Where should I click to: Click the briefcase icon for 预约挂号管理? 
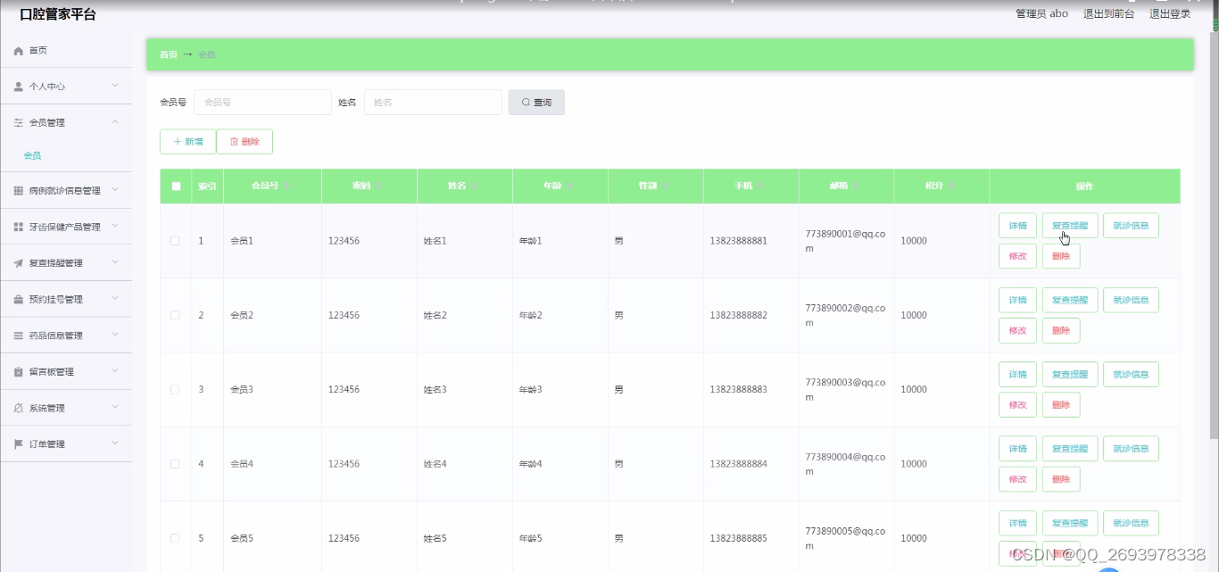coord(18,300)
